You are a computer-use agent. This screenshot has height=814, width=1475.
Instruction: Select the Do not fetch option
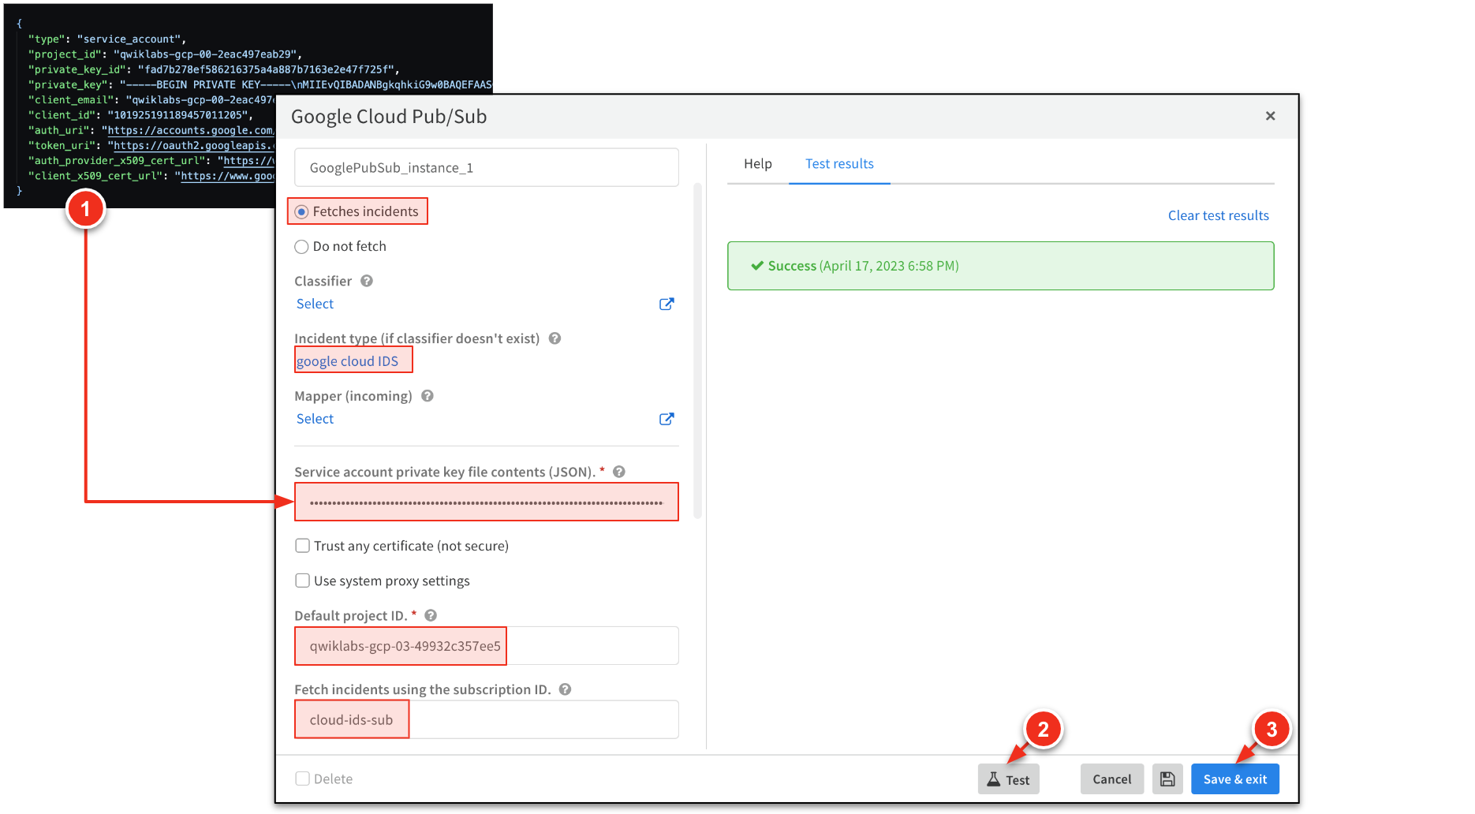(x=301, y=247)
